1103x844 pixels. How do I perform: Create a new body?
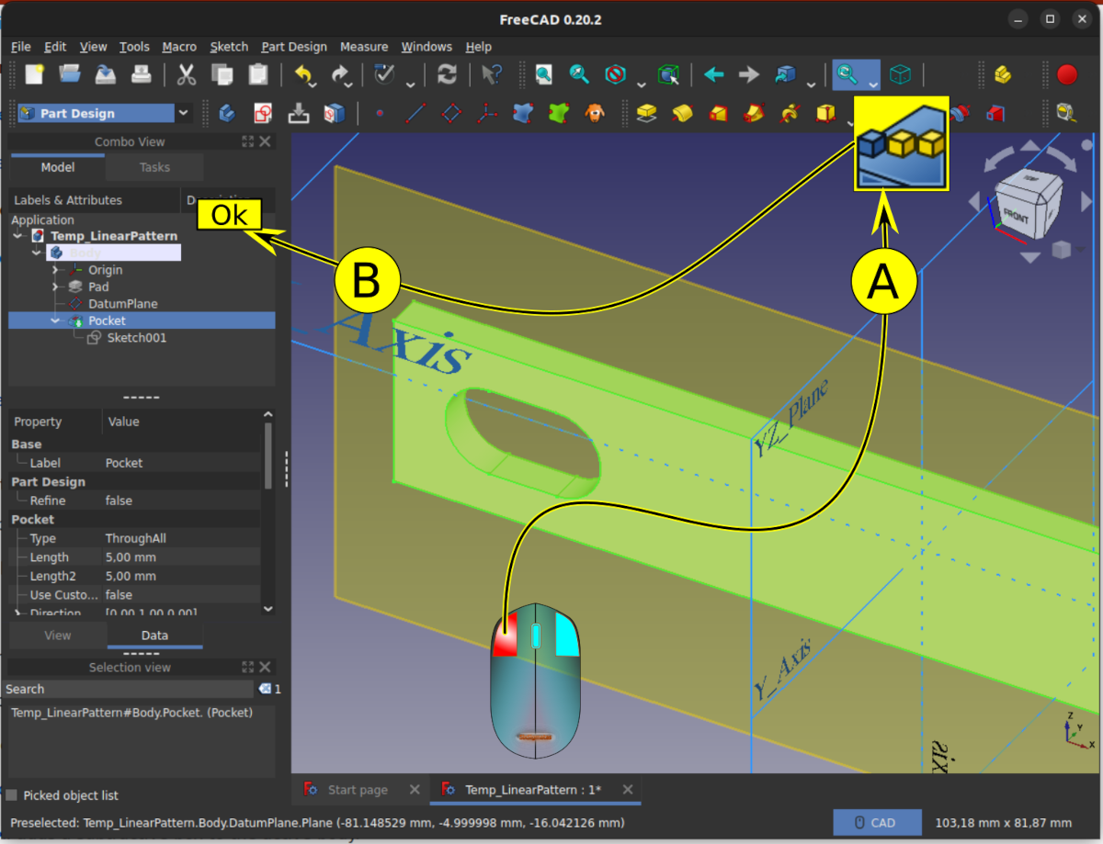coord(227,113)
